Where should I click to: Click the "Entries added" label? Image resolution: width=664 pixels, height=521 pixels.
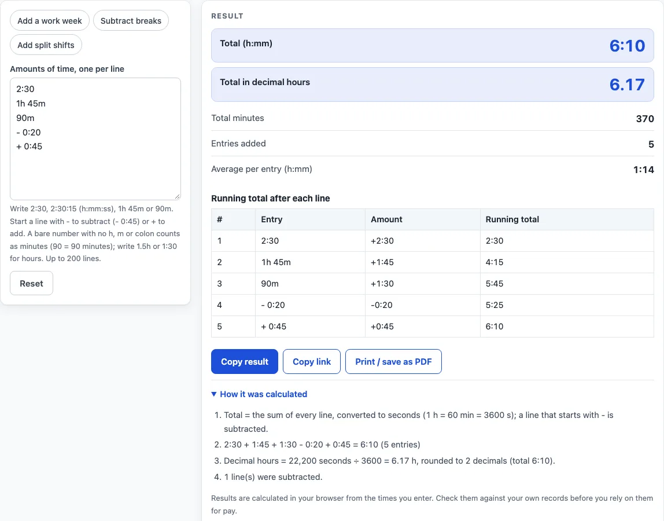238,144
